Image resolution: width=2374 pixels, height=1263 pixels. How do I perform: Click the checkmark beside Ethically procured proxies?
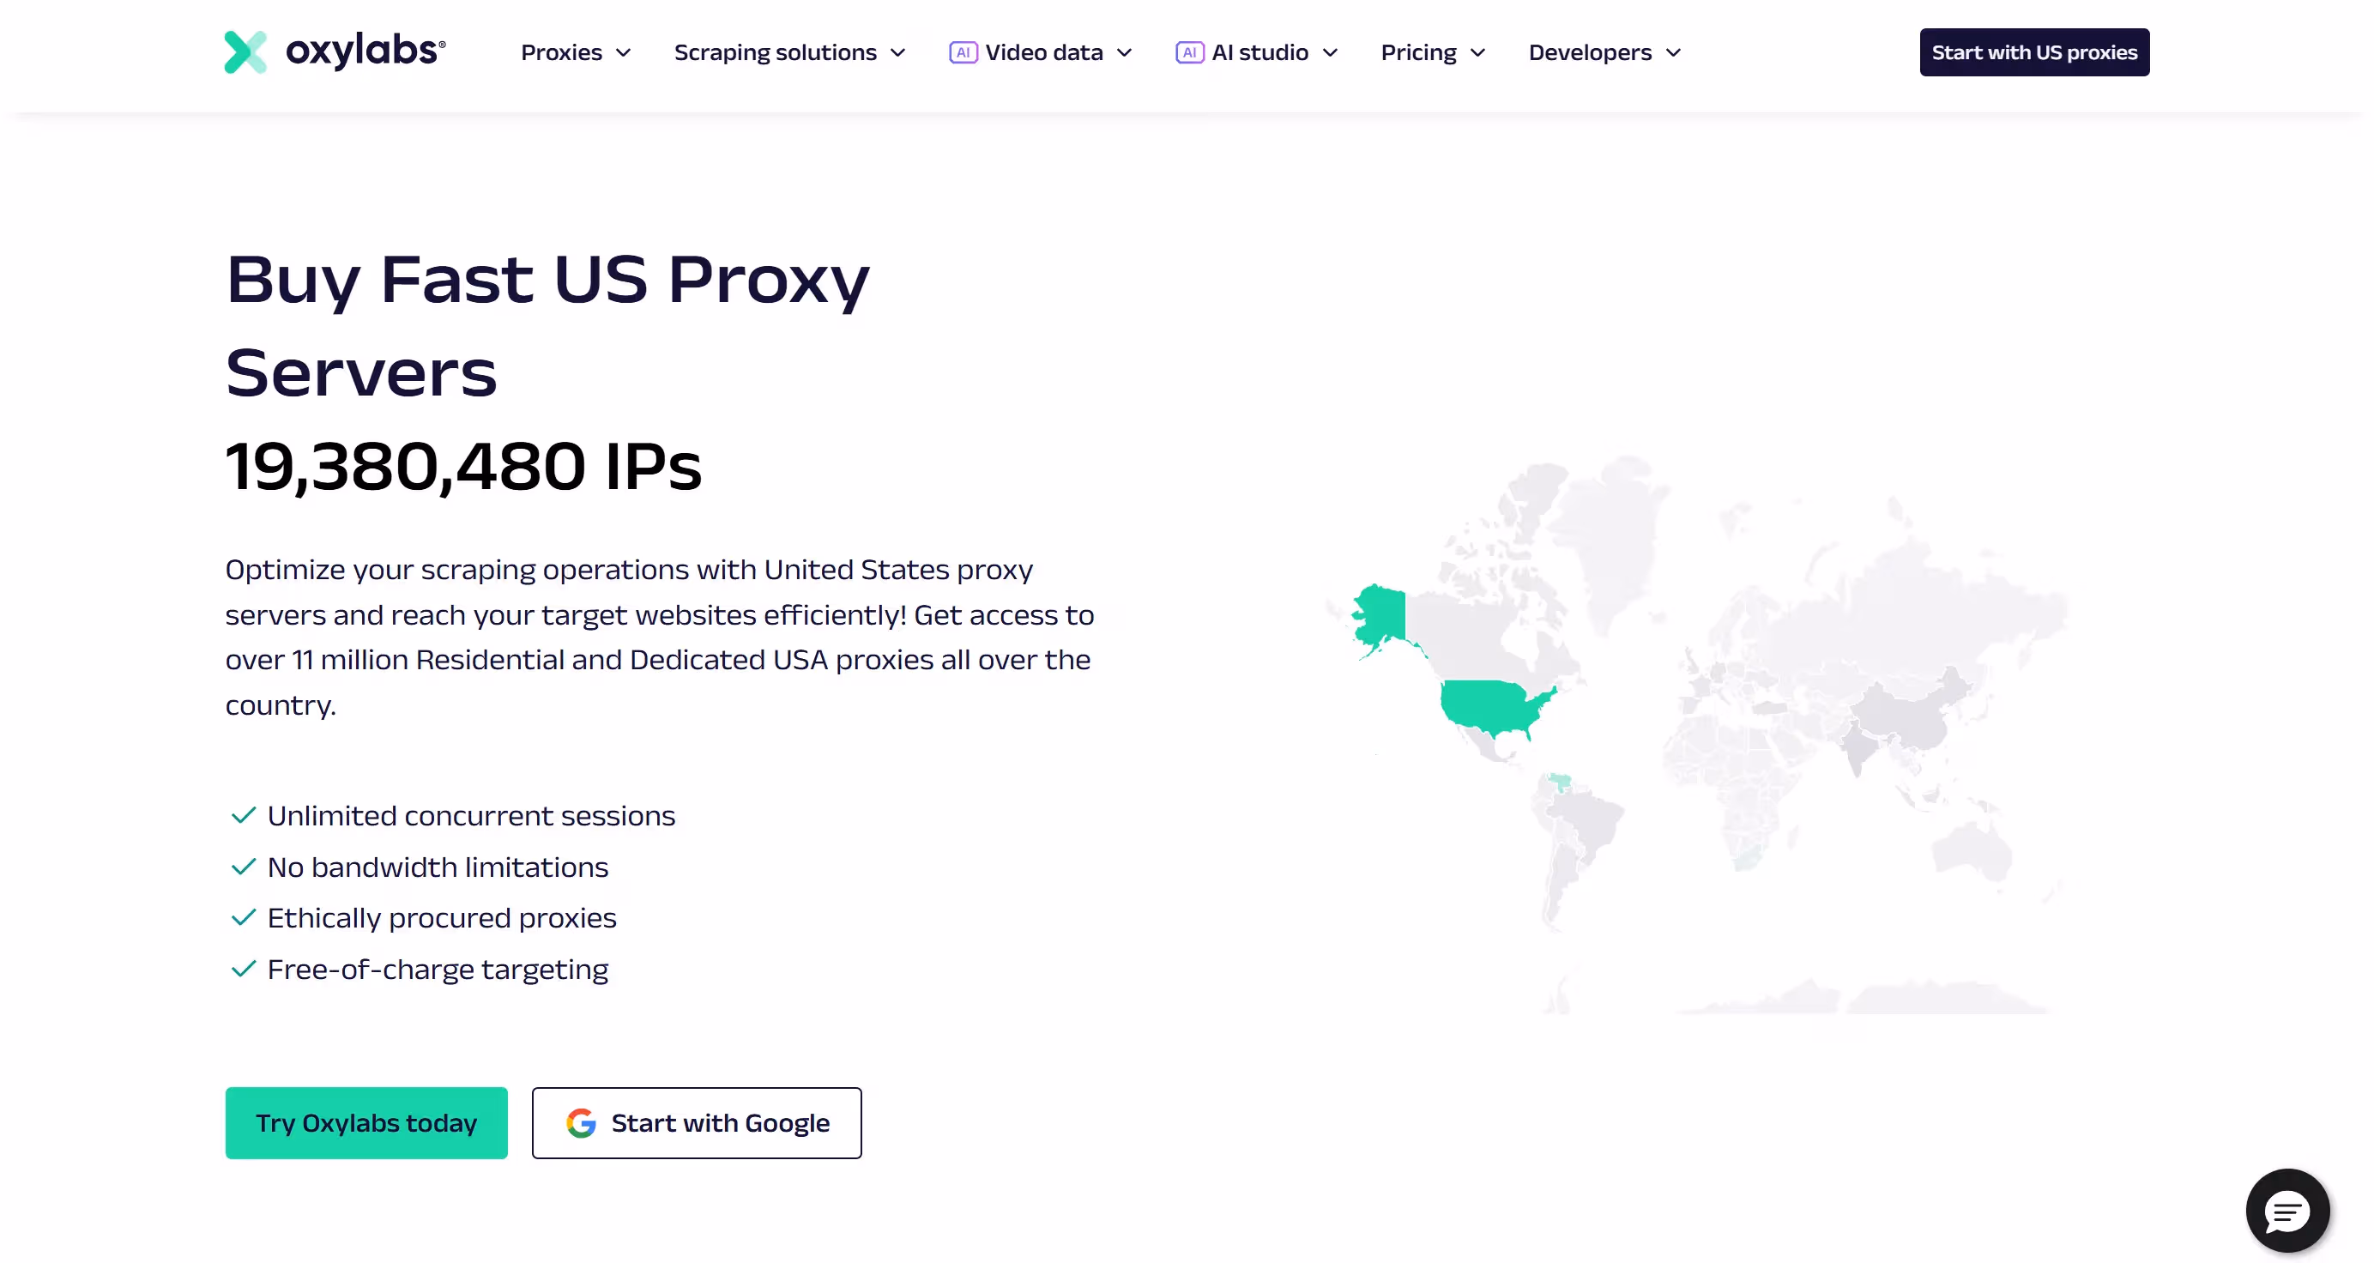click(243, 917)
